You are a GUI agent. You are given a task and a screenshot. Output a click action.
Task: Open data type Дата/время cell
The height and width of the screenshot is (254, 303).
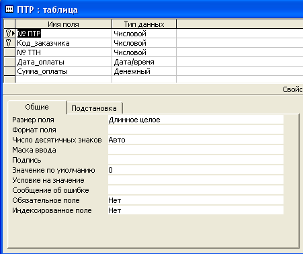[144, 62]
